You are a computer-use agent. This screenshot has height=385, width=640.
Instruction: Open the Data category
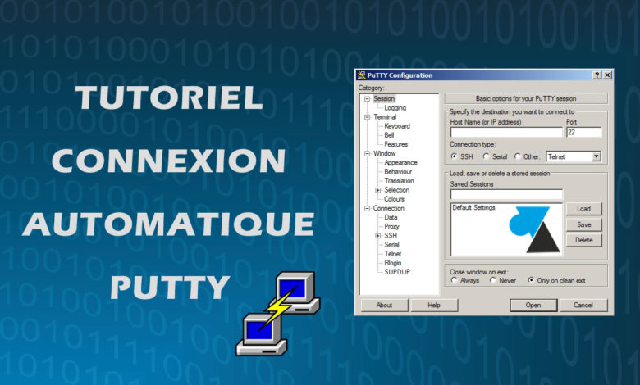391,218
